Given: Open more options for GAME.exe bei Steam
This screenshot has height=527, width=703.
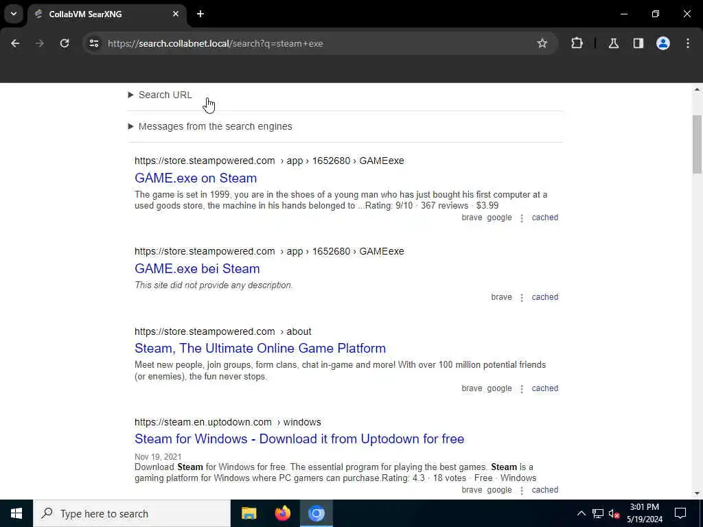Looking at the screenshot, I should (x=522, y=298).
